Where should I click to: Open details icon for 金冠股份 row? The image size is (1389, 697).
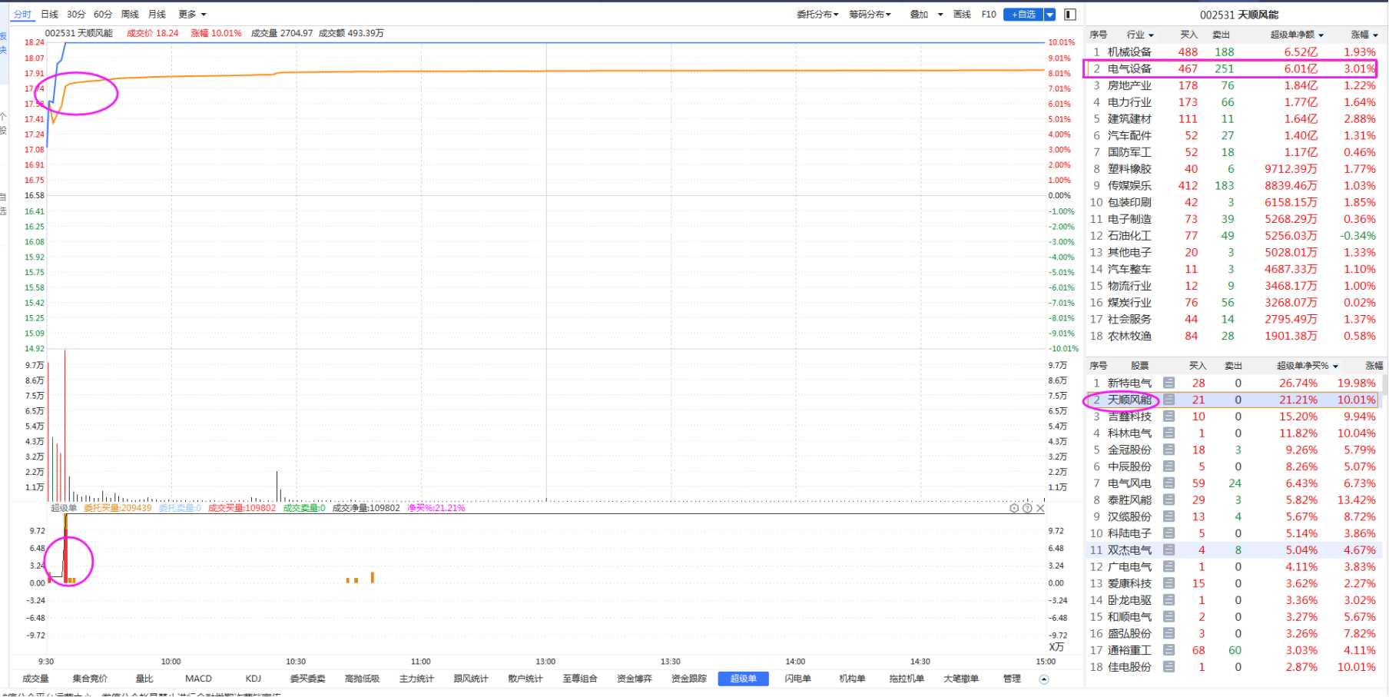point(1169,450)
